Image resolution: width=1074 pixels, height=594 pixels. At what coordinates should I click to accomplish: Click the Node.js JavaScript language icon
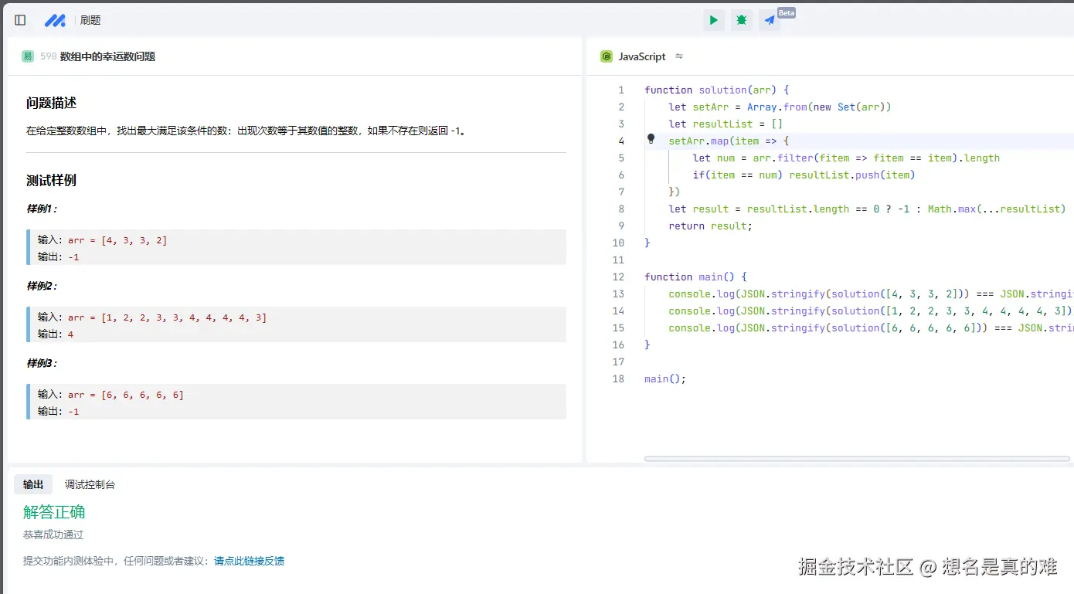pyautogui.click(x=607, y=56)
